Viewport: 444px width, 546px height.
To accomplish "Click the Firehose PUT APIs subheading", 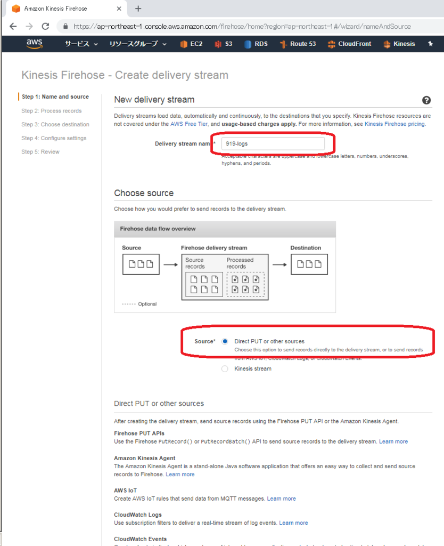I will click(x=139, y=433).
